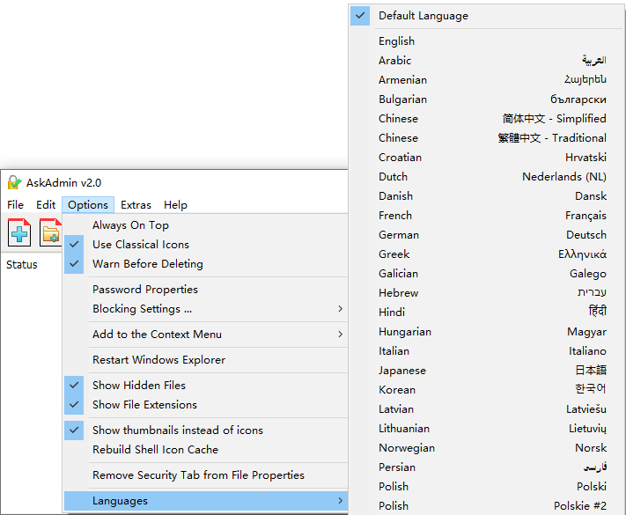The image size is (626, 515).
Task: Select Norwegian Norsk language
Action: pyautogui.click(x=486, y=447)
